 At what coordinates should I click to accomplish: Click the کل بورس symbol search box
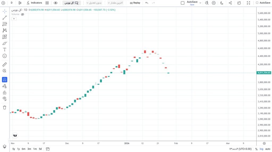[x=72, y=3]
